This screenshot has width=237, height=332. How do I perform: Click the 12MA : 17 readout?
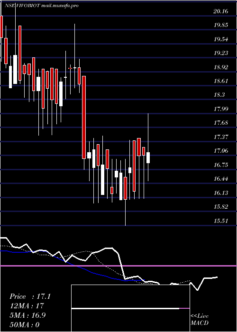27,306
